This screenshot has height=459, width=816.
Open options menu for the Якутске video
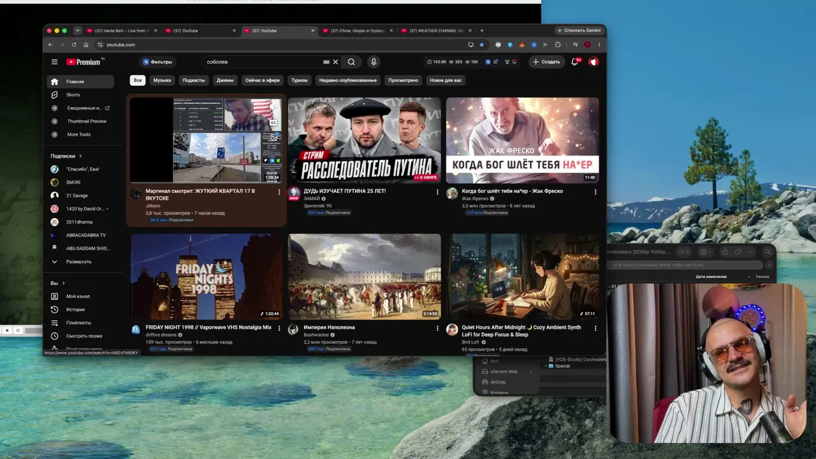pos(279,192)
